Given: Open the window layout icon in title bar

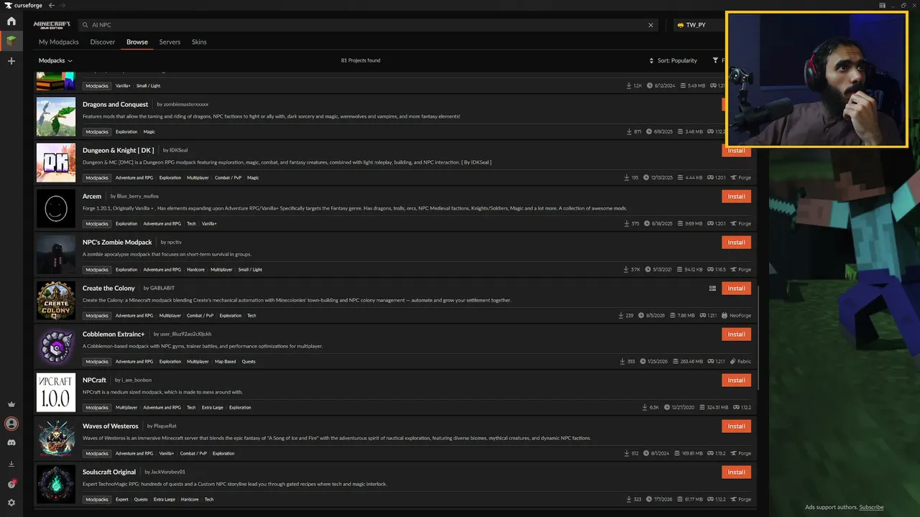Looking at the screenshot, I should (883, 5).
